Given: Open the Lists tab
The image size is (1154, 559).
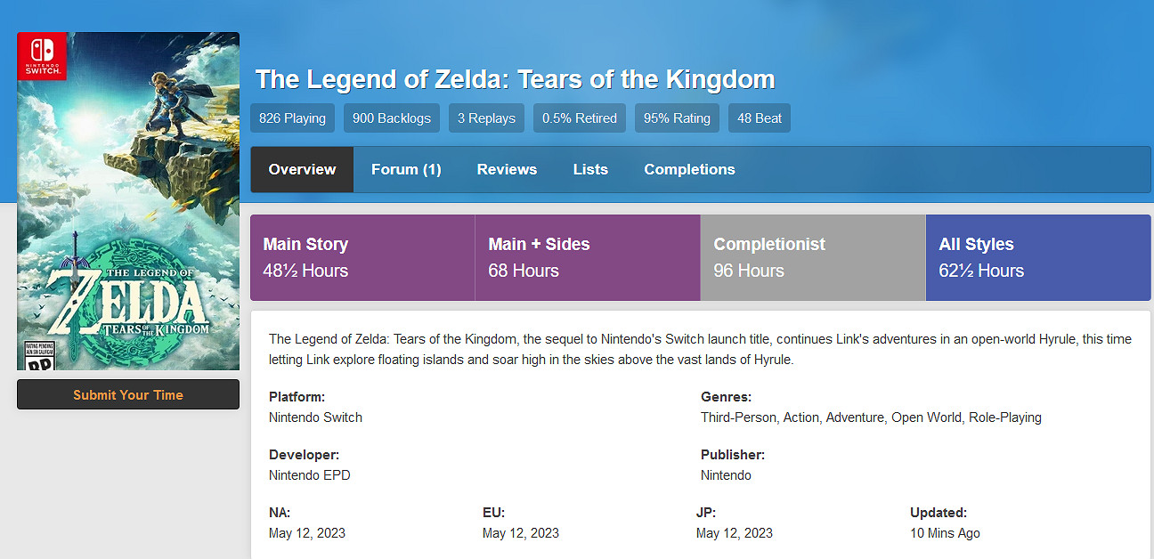Looking at the screenshot, I should (x=590, y=169).
